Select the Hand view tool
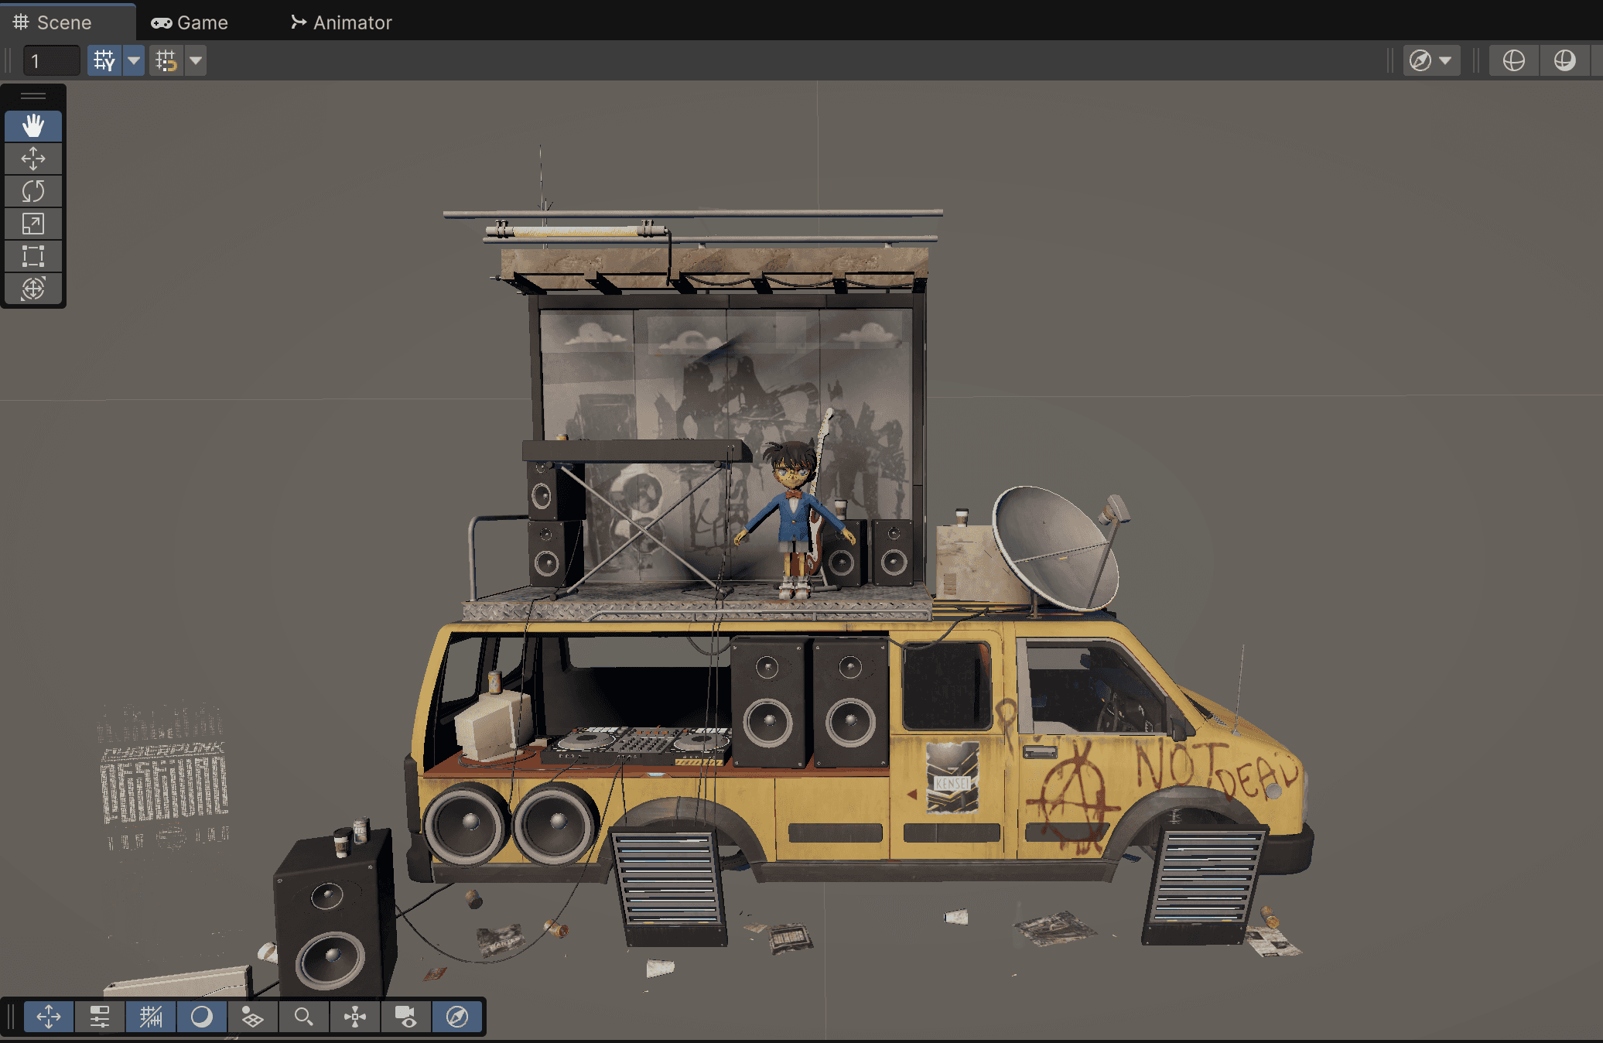 [x=33, y=126]
